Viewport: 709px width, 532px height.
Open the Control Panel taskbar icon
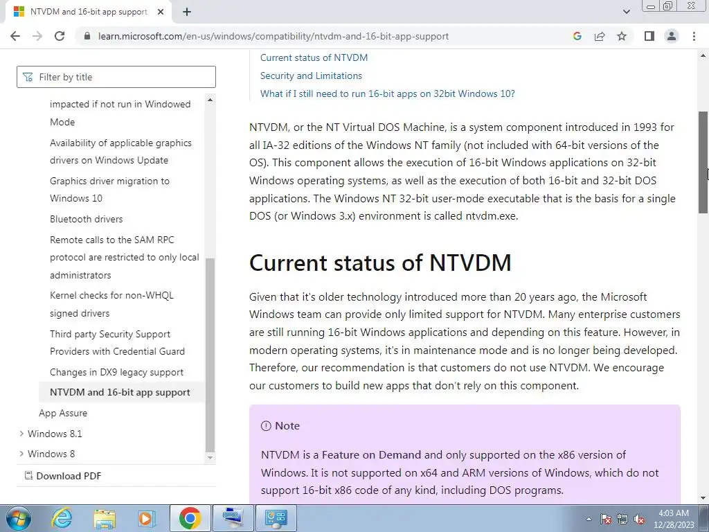click(x=276, y=518)
